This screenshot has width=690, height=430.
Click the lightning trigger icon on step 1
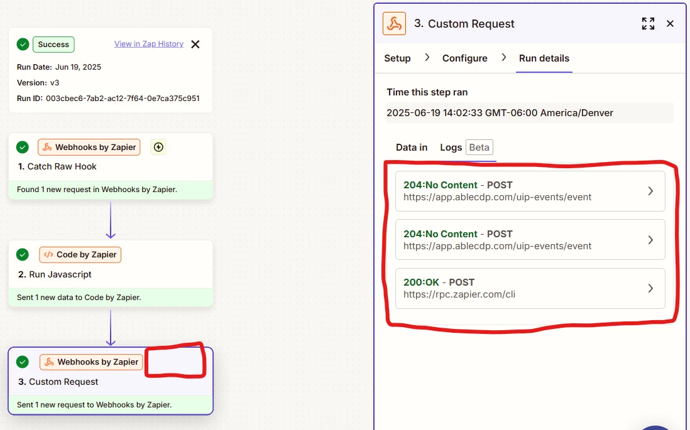(x=158, y=148)
